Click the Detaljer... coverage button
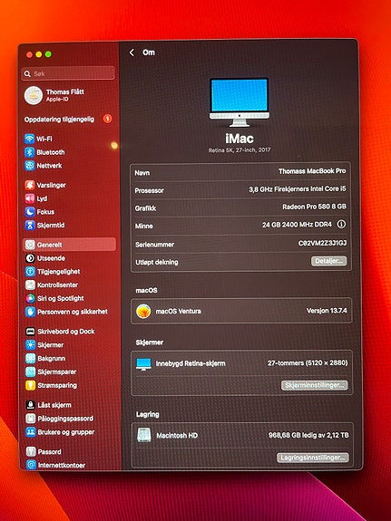Screen dimensions: 391x521 click(x=328, y=261)
